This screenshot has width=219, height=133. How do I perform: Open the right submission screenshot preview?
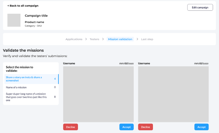click(173, 94)
